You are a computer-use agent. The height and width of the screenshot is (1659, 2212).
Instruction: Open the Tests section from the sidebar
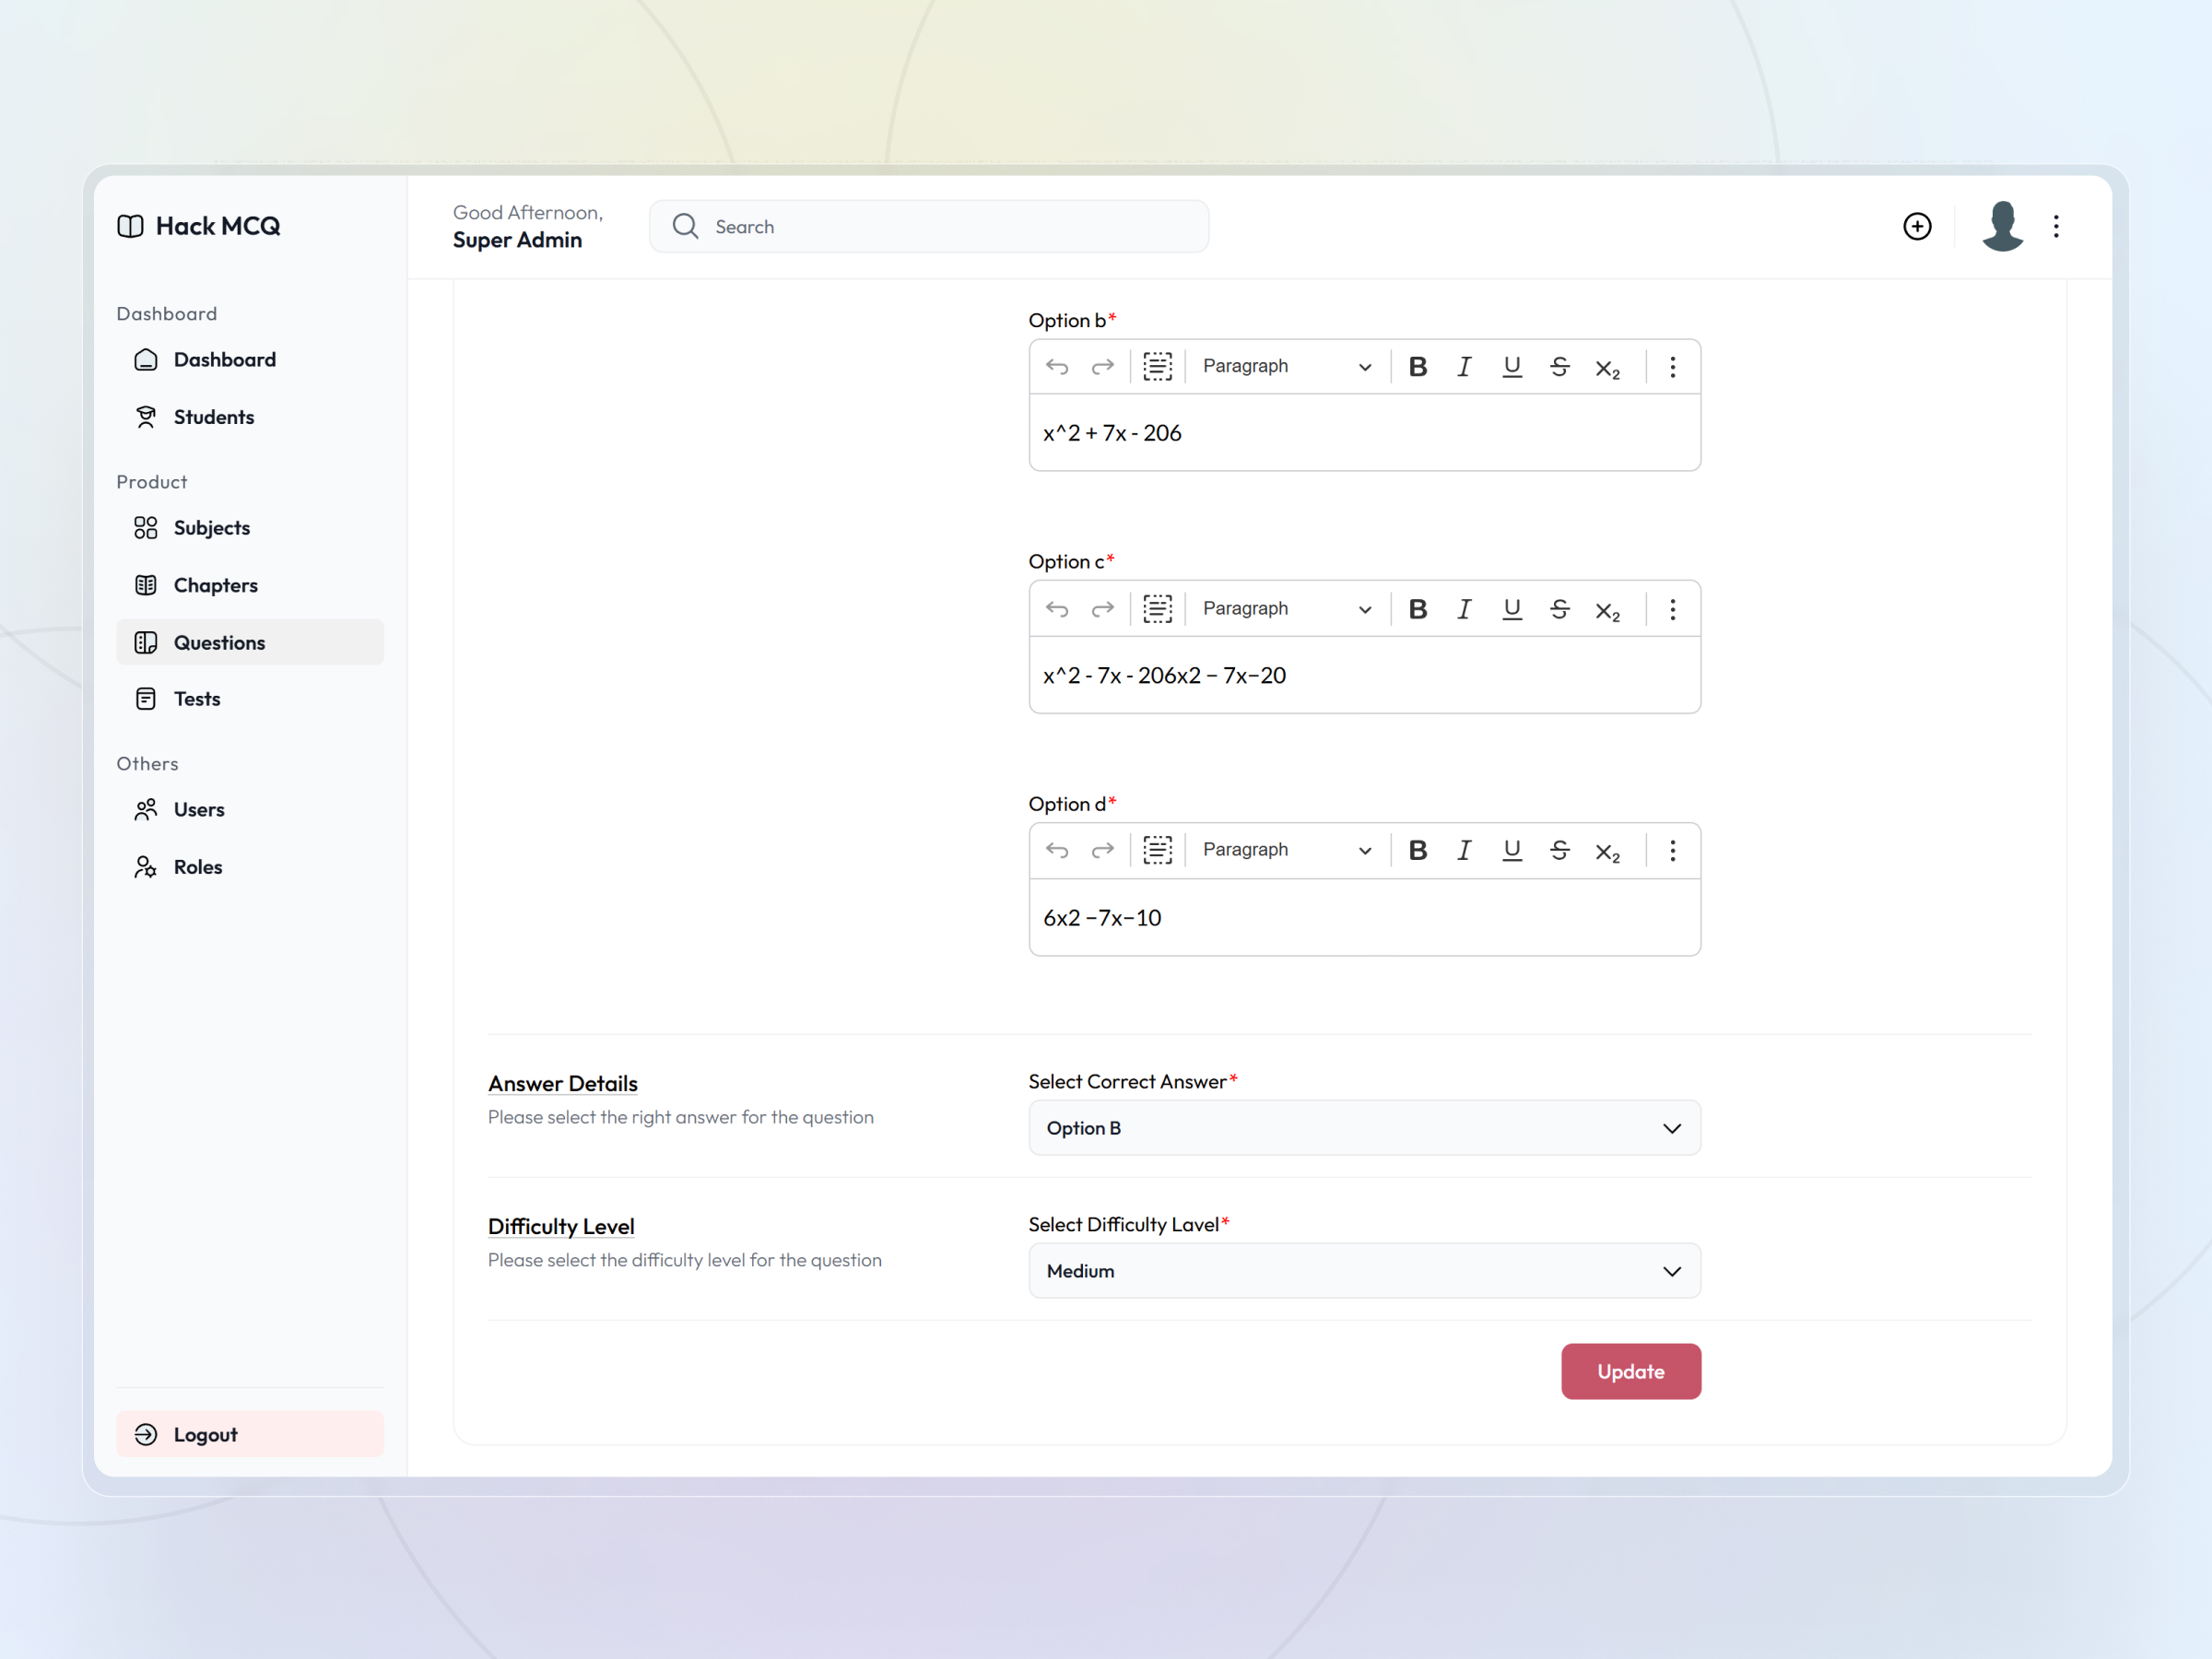pos(197,698)
